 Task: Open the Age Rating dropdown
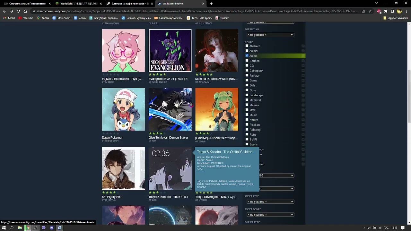pos(270,35)
